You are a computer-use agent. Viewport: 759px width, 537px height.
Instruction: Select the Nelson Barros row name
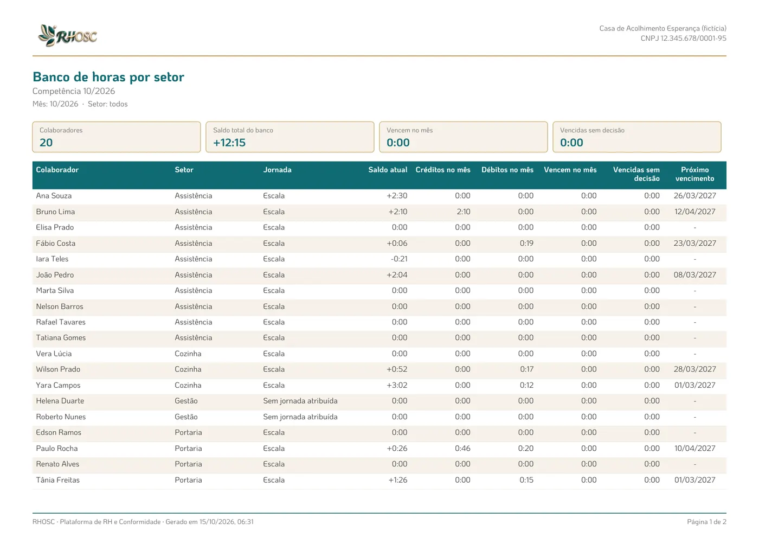coord(60,306)
